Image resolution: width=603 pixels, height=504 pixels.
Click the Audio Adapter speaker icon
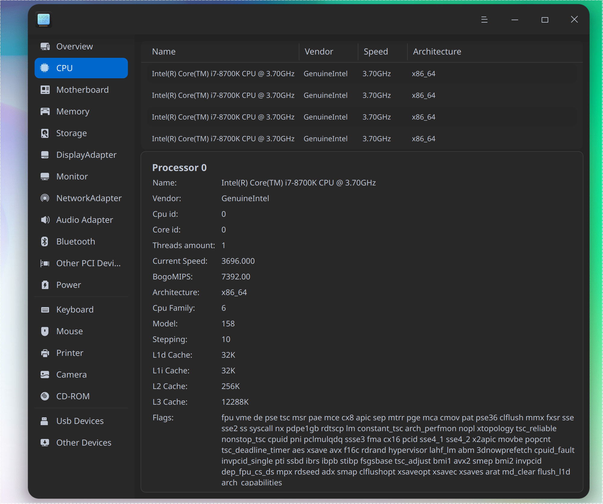tap(45, 220)
